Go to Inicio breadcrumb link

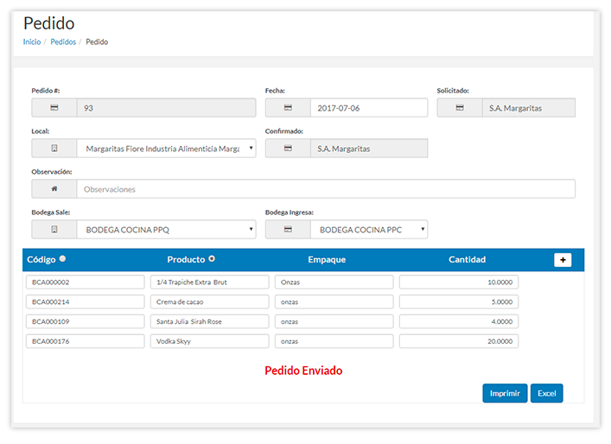click(31, 41)
